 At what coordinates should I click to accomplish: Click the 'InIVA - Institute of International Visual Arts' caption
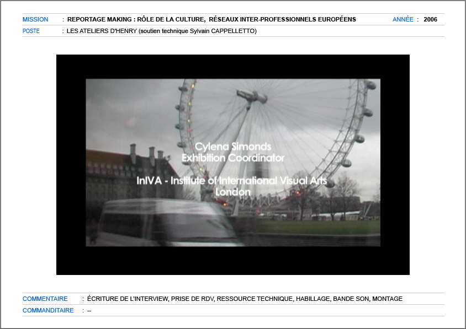[x=232, y=180]
